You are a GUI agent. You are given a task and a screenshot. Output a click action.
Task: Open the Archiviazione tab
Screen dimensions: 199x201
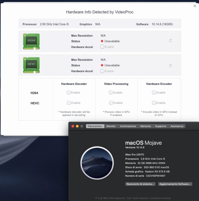tap(128, 126)
